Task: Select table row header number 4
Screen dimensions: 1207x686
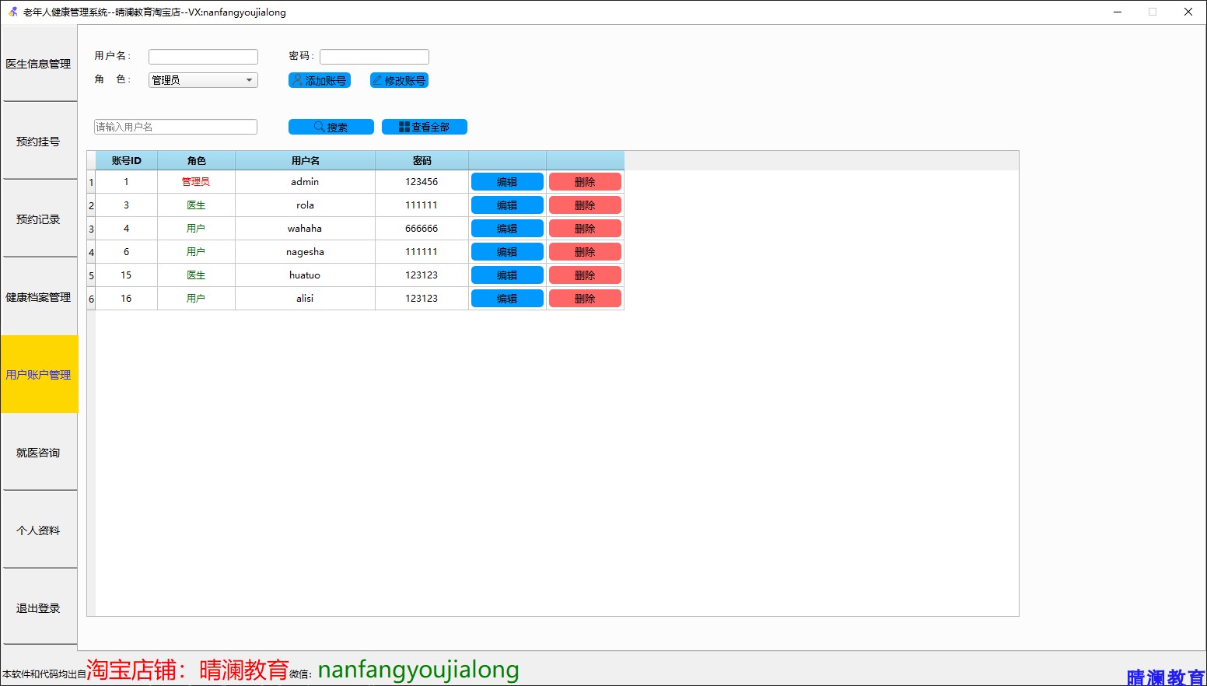Action: pos(91,252)
